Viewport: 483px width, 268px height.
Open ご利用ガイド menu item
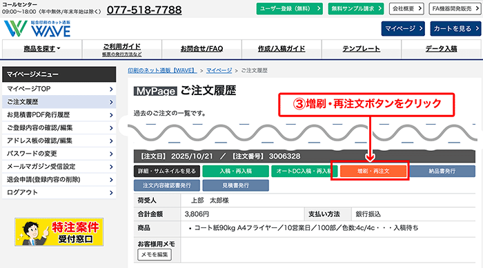click(x=121, y=49)
